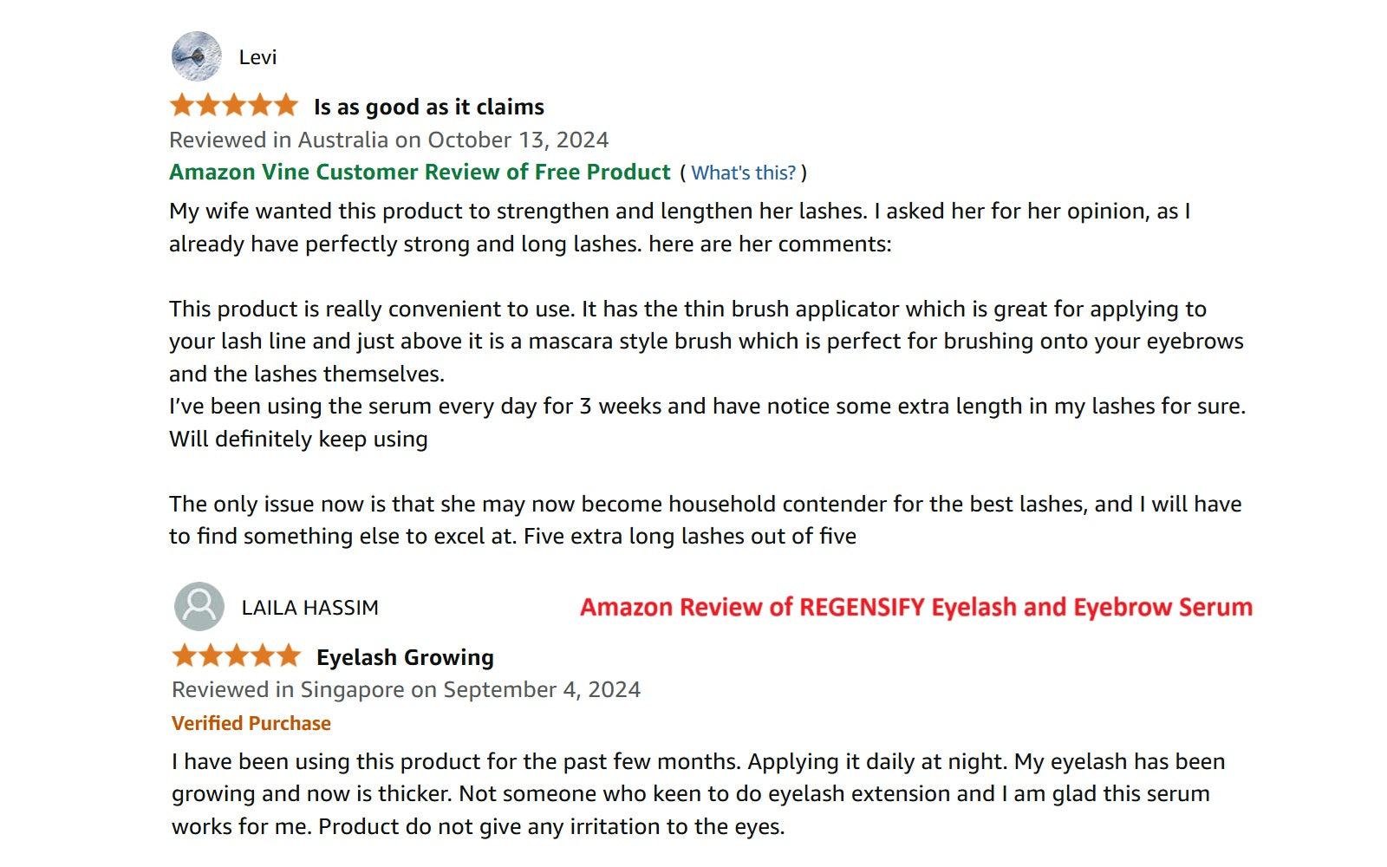Click the red REGENSIFY serum review heading
1387x867 pixels.
point(915,607)
